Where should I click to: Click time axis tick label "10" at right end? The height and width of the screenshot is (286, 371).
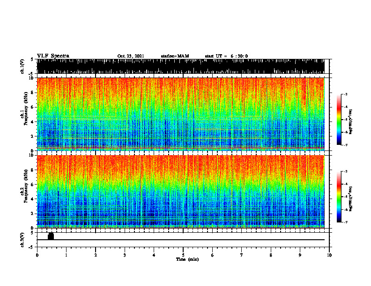pyautogui.click(x=329, y=255)
